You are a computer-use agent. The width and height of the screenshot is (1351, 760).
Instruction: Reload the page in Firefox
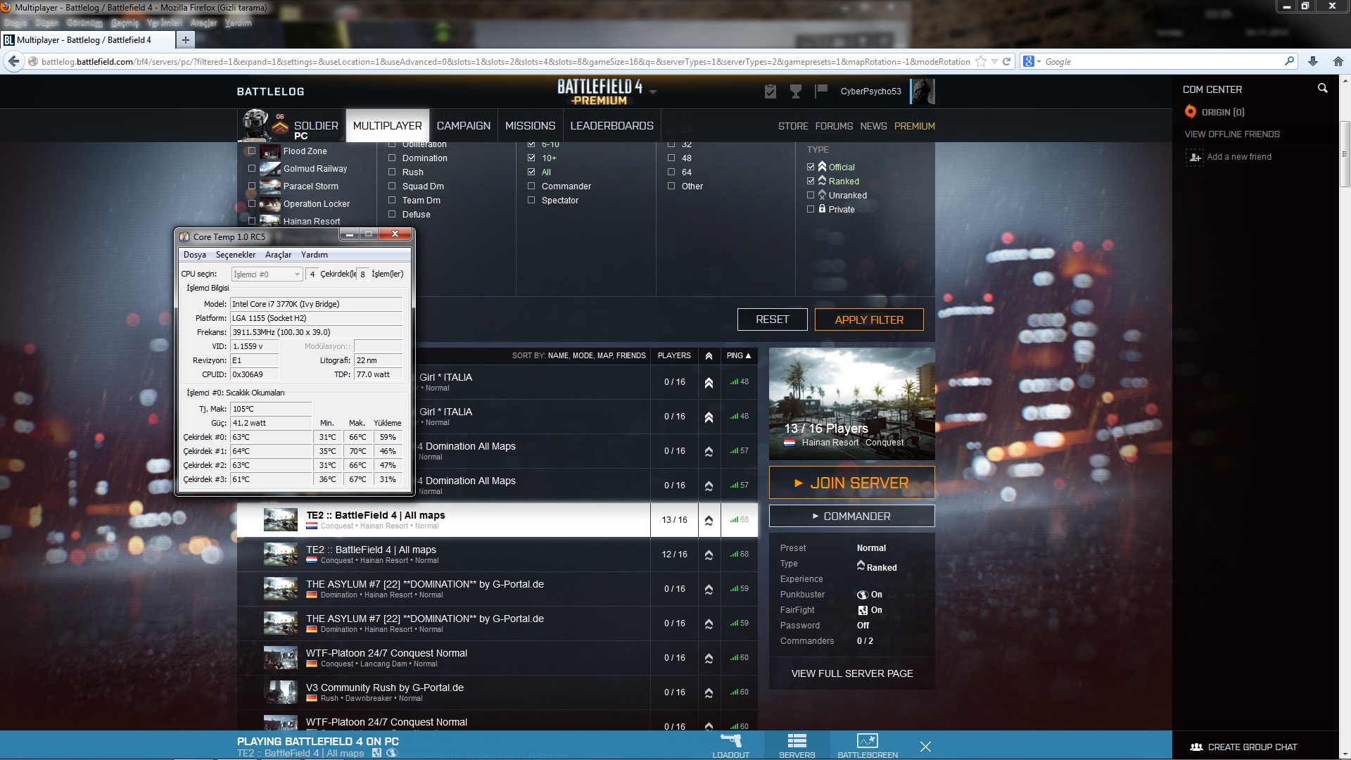point(1007,62)
